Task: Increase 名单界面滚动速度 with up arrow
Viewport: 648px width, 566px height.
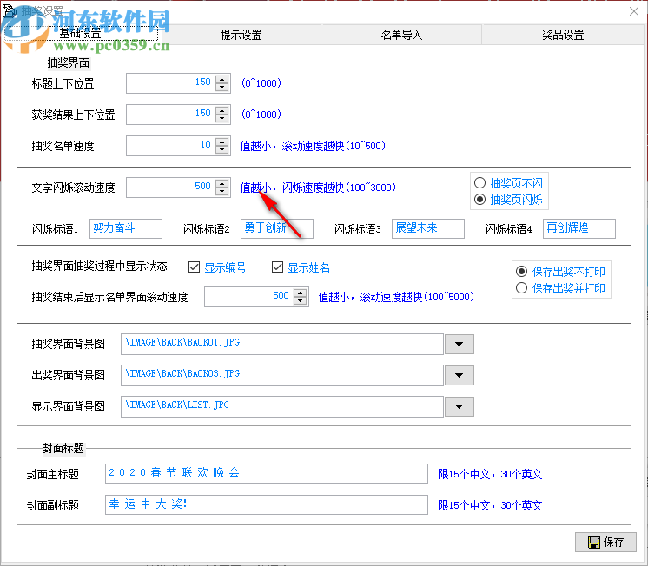Action: coord(300,293)
